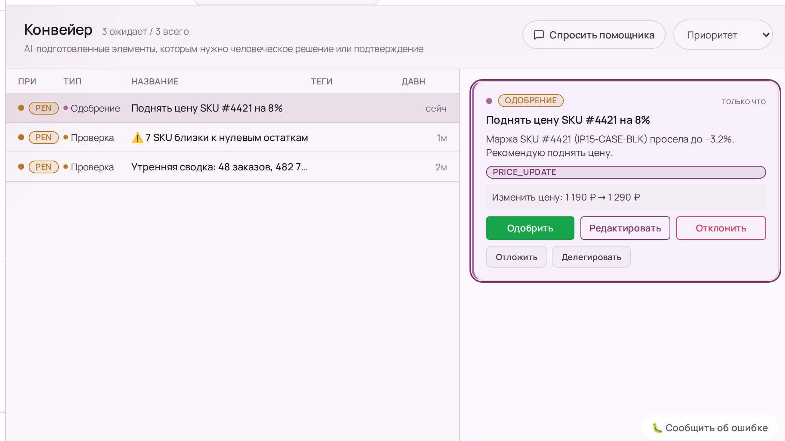Click Редактировать to edit proposal
The image size is (785, 441).
[x=625, y=228]
